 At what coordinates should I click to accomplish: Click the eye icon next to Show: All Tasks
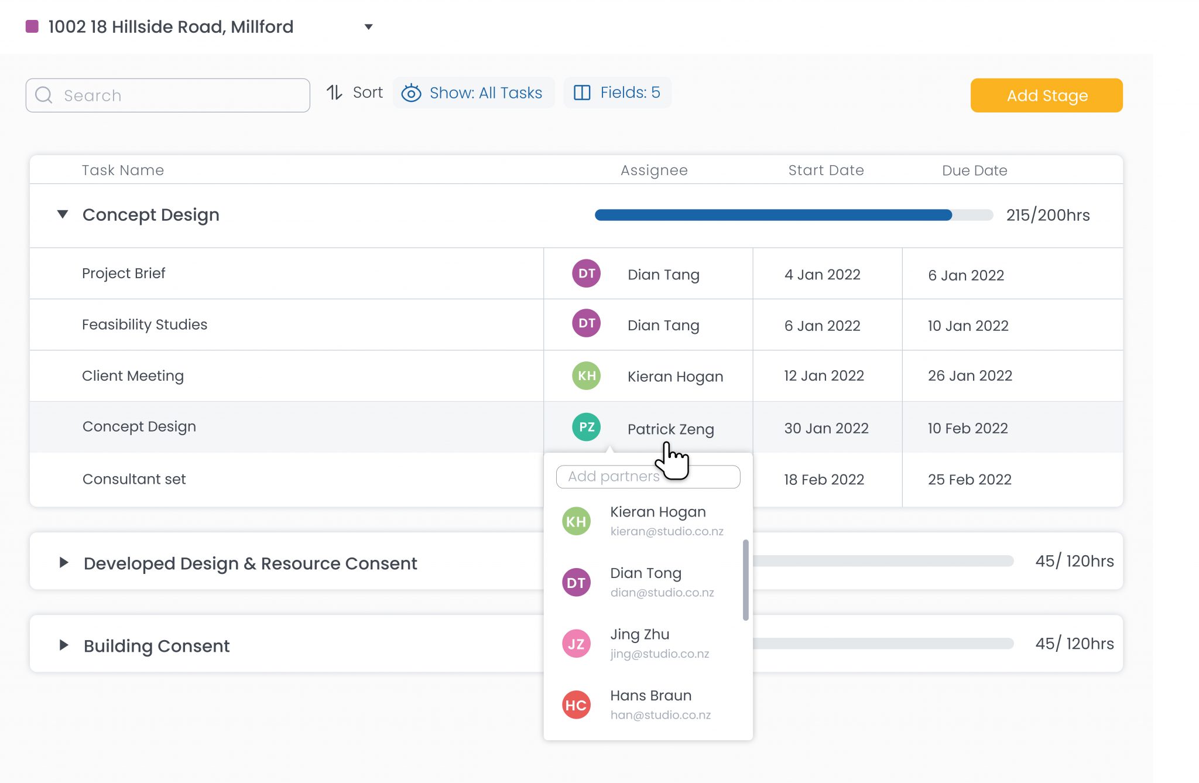412,93
